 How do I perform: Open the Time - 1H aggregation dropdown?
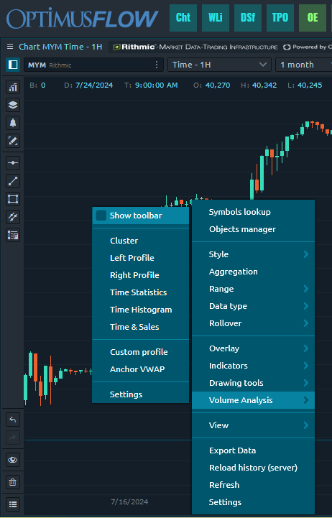[x=219, y=65]
